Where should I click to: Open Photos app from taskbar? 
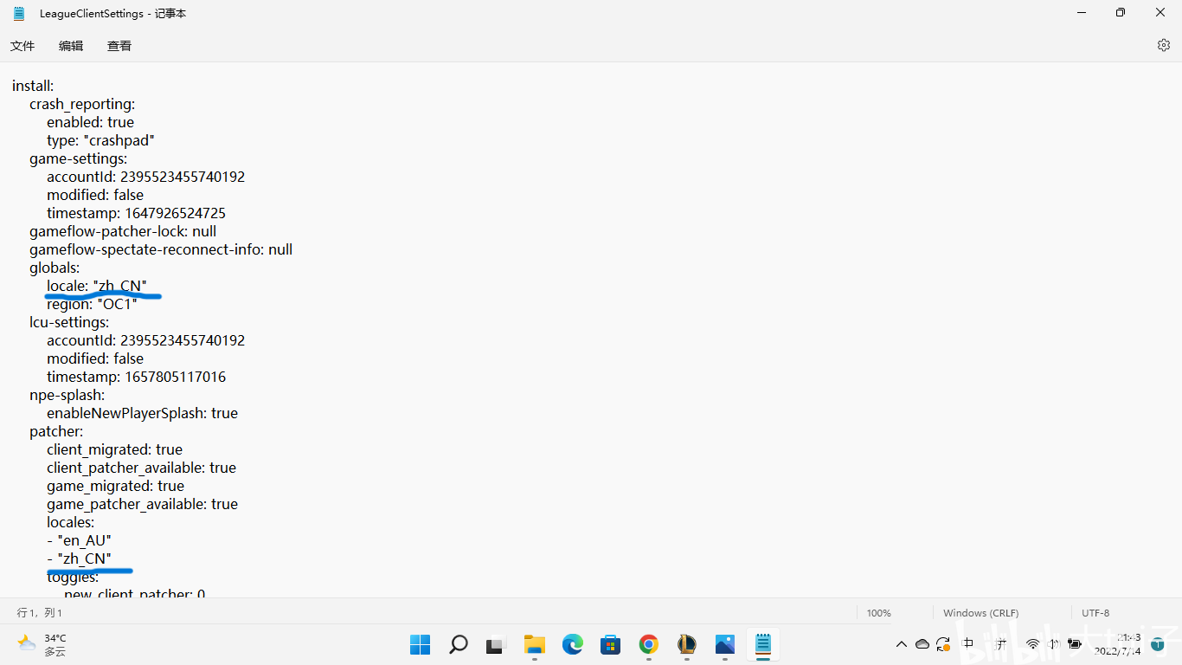point(725,644)
